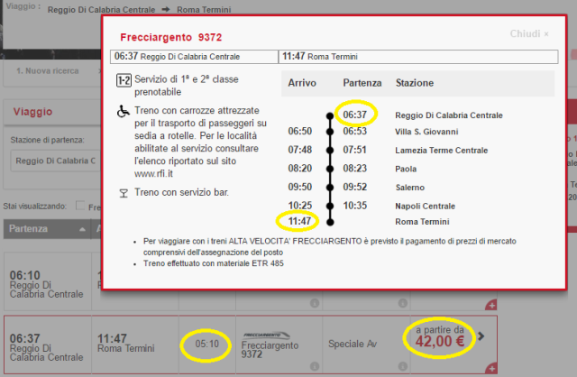Image resolution: width=577 pixels, height=377 pixels.
Task: Select the Villa S. Giovanni station row
Action: pos(417,132)
